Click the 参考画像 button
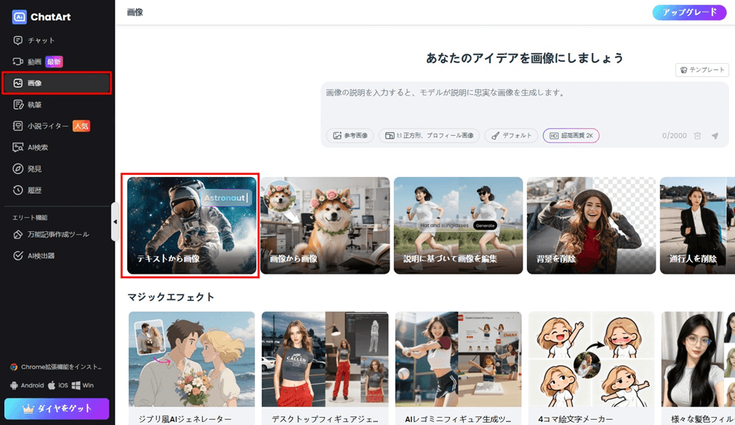Image resolution: width=735 pixels, height=425 pixels. (x=350, y=136)
